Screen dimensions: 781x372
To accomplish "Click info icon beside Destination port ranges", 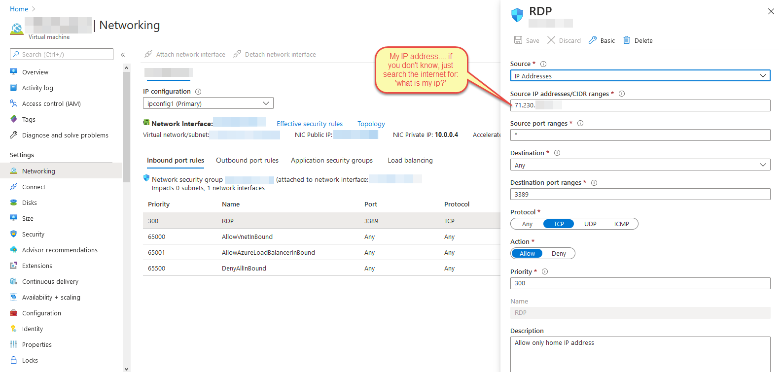I will tap(594, 183).
